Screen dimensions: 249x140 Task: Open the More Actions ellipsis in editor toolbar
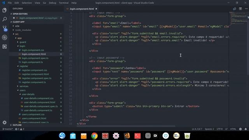tap(246, 9)
